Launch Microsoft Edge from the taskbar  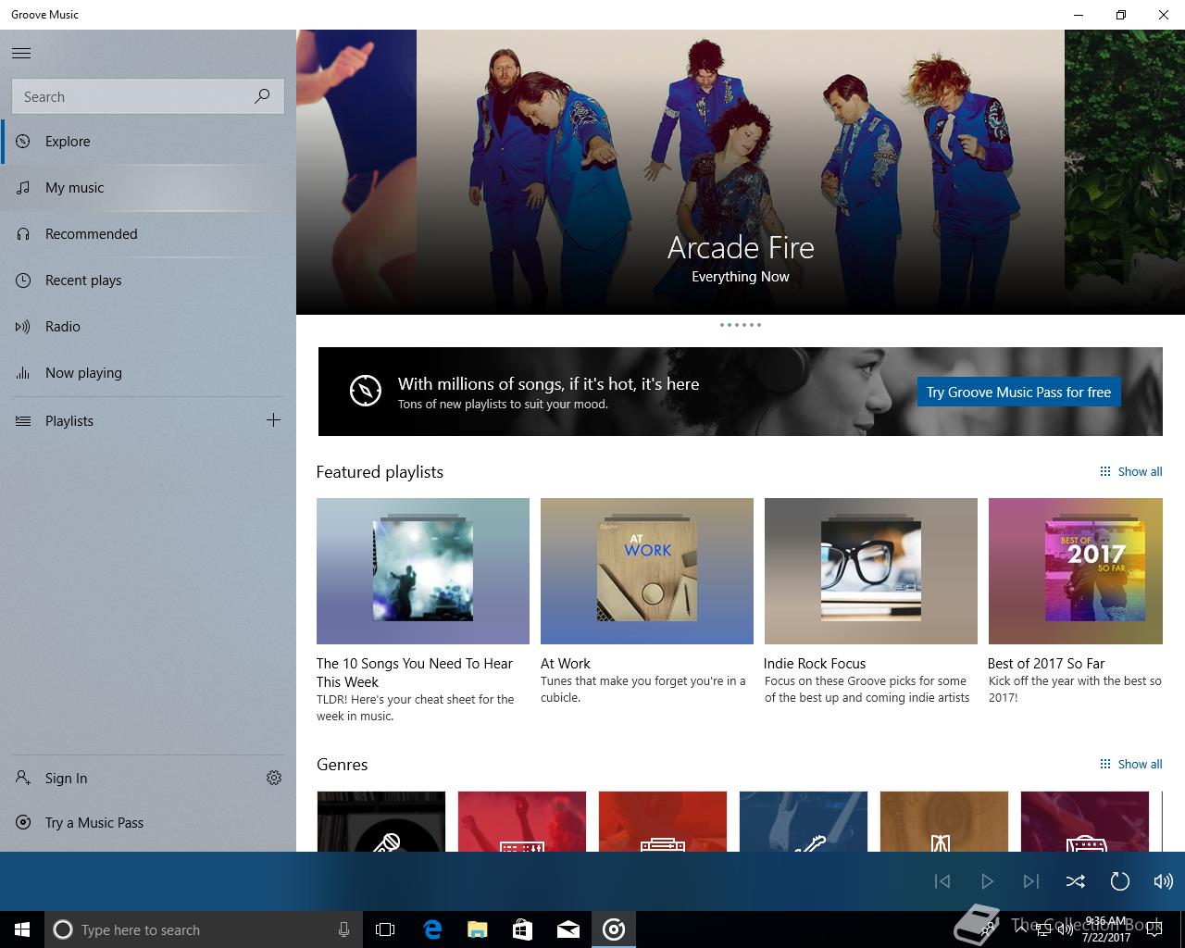coord(432,929)
